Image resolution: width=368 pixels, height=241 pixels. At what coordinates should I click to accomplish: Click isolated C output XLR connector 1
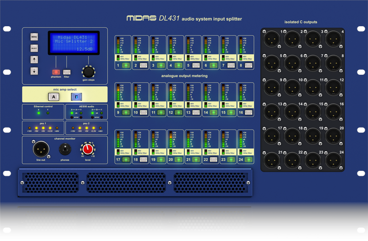tap(272, 39)
